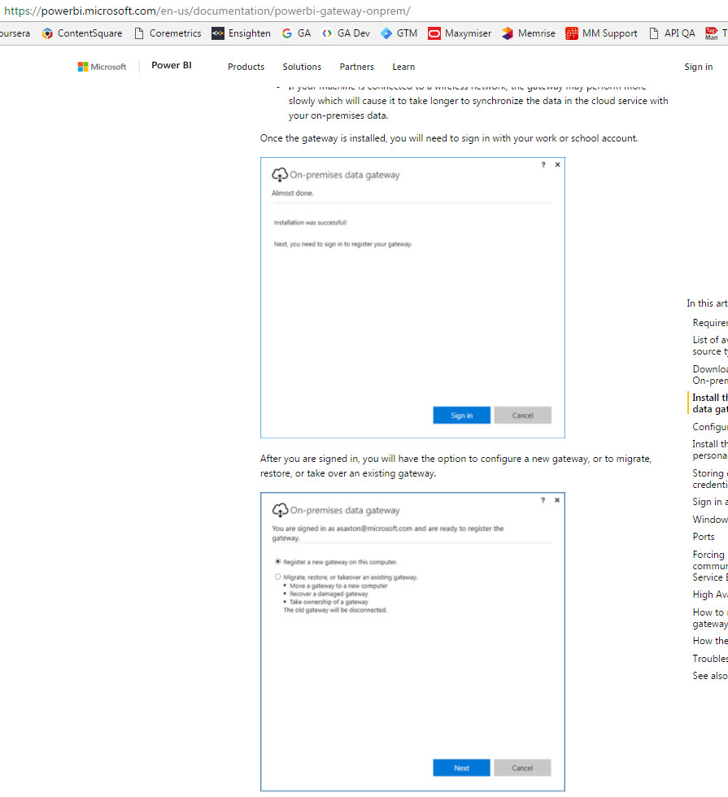The width and height of the screenshot is (728, 797).
Task: Open the API QA bookmark
Action: click(672, 33)
